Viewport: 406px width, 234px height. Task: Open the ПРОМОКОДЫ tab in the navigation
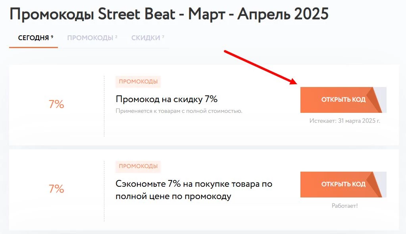90,38
